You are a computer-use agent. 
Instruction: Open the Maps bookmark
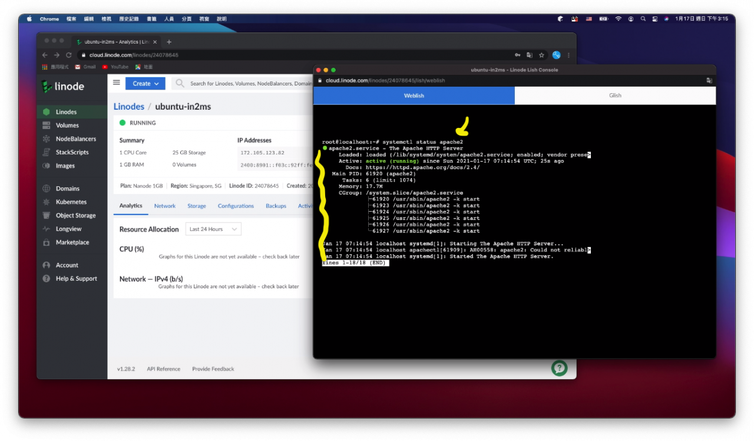click(144, 67)
